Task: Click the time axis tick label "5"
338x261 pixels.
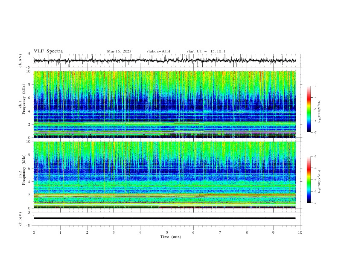Action: pyautogui.click(x=167, y=232)
